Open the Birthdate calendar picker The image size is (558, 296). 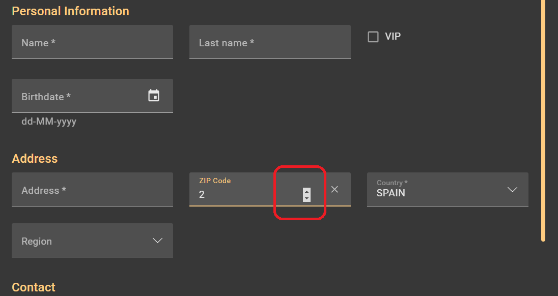tap(154, 96)
